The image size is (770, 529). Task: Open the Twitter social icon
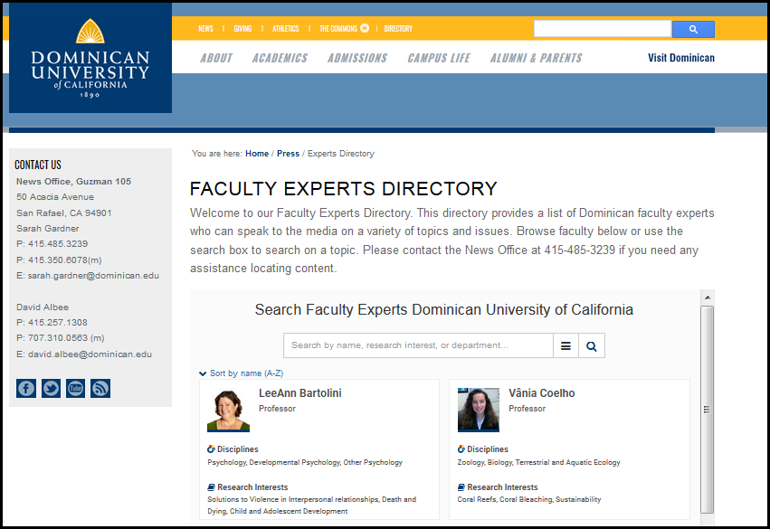coord(51,388)
